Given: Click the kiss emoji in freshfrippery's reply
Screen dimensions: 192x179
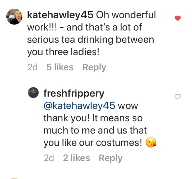Looking at the screenshot, I should coord(151,143).
